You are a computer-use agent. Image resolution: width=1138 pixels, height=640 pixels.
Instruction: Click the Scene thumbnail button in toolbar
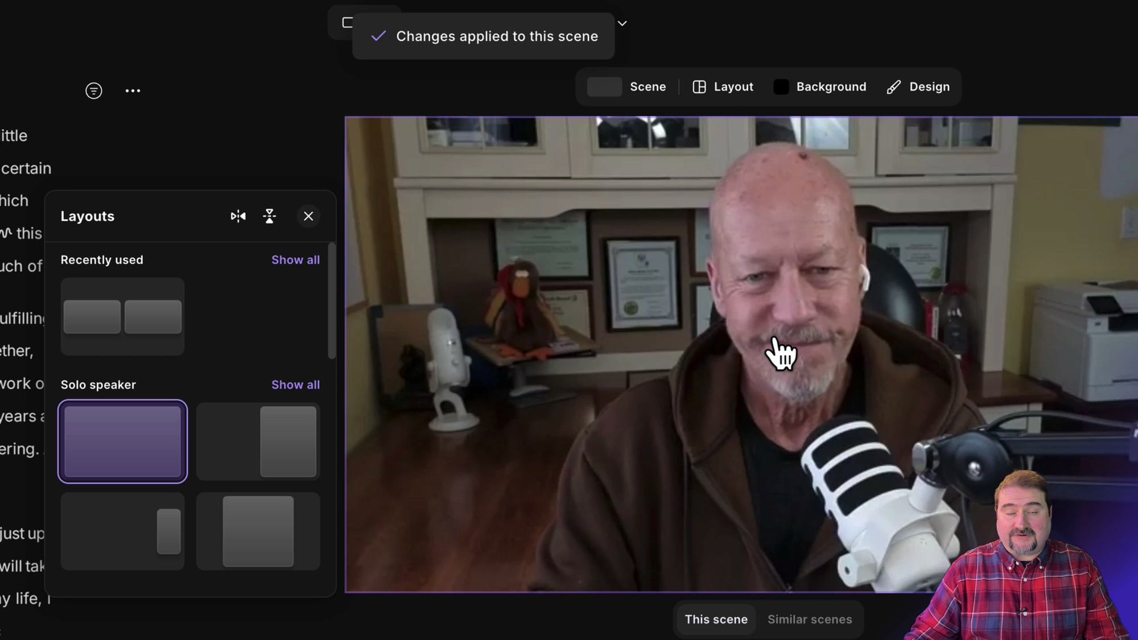(604, 86)
